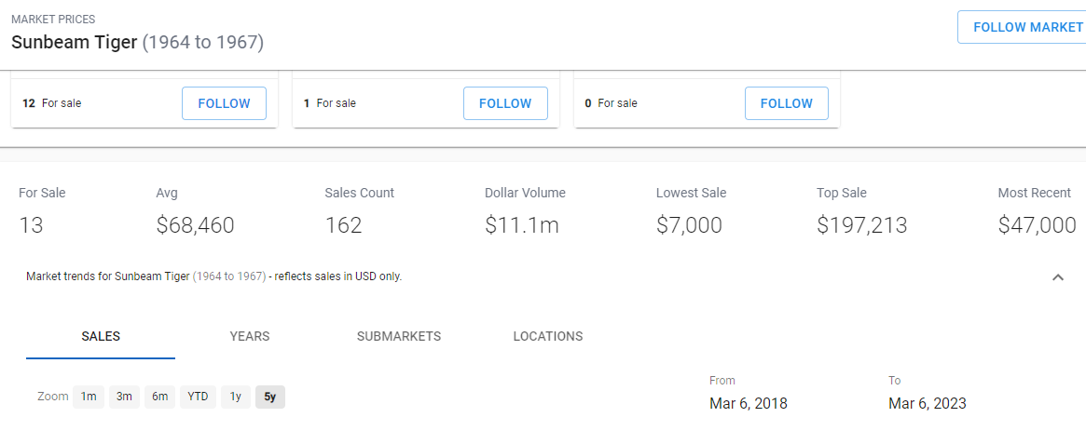Screen dimensions: 1086x431
Task: Follow the submarket with 12 for sale
Action: [224, 103]
